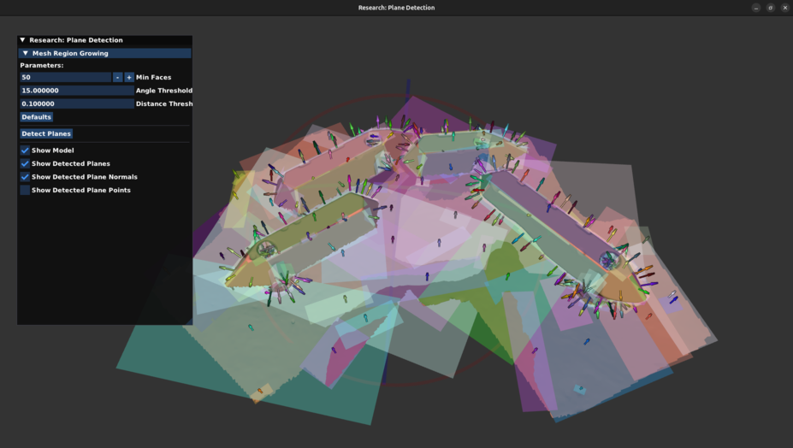
Task: Turn off Show Detected Plane Normals
Action: pos(25,177)
